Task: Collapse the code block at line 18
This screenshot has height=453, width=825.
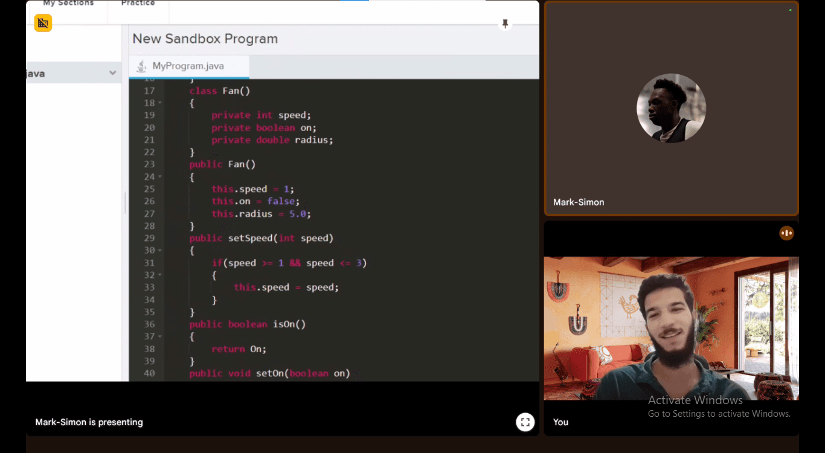Action: [x=160, y=103]
